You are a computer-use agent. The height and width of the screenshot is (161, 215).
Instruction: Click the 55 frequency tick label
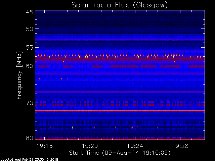(30, 48)
